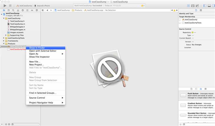Toggle recent files filter at navigator bottom
The height and width of the screenshot is (126, 215).
click(6, 124)
